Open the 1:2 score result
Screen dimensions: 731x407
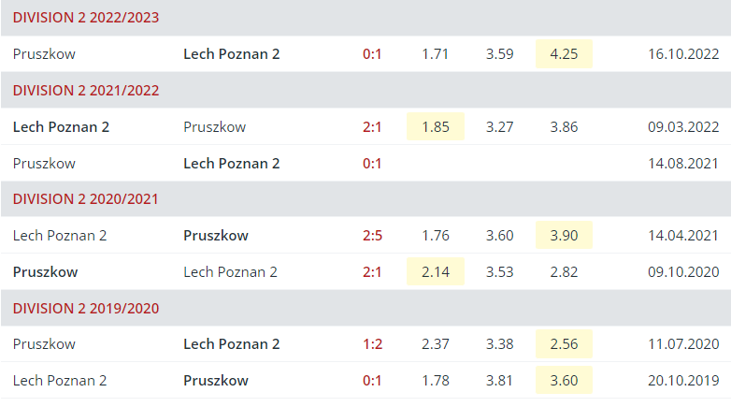click(x=372, y=344)
